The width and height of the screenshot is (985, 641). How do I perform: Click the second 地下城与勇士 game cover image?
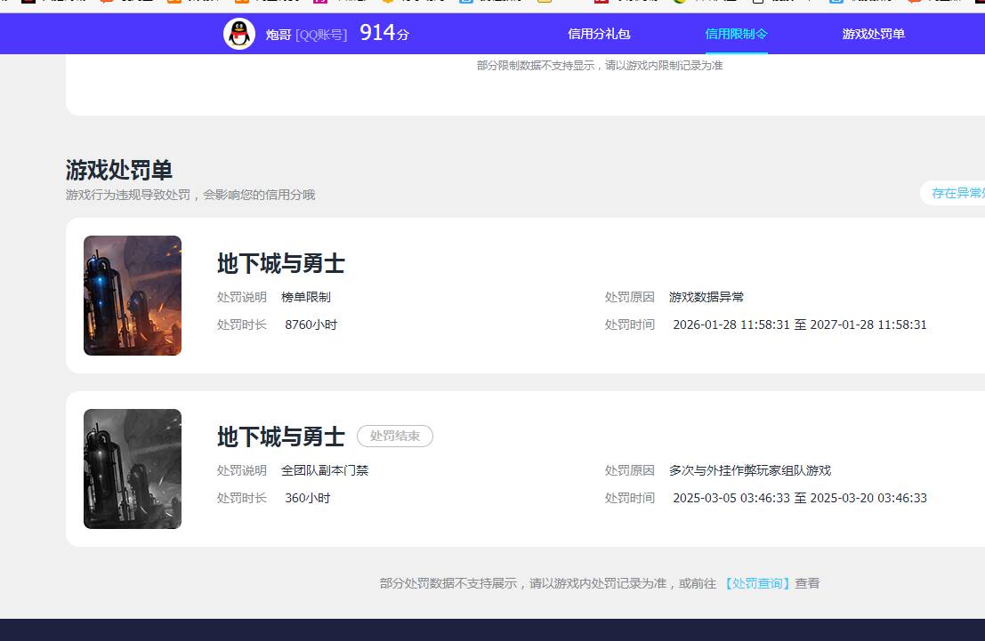(x=132, y=469)
